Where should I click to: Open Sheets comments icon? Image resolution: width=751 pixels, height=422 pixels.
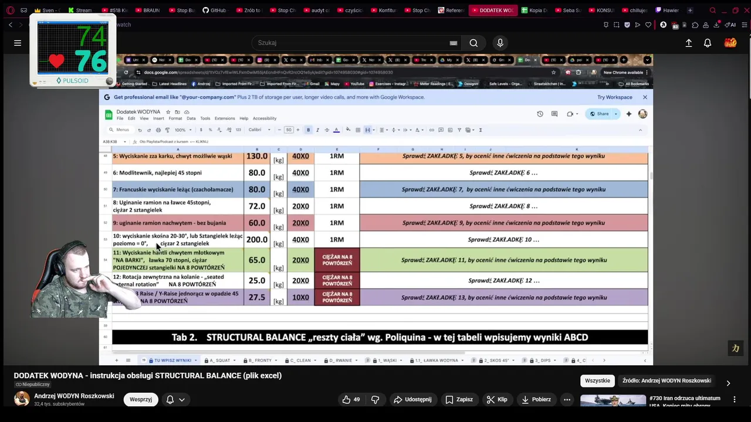point(554,114)
